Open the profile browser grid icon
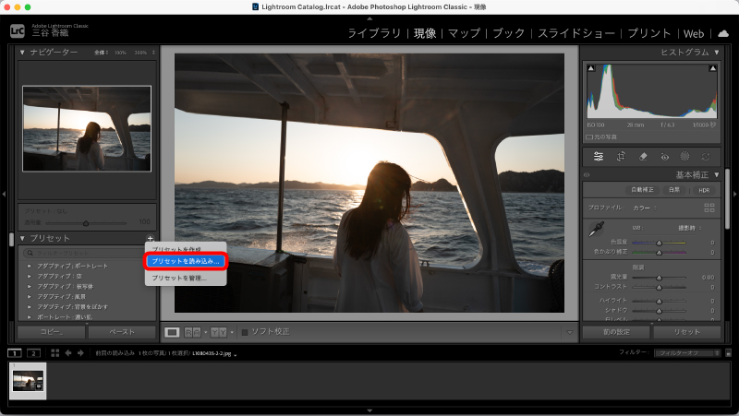Image resolution: width=739 pixels, height=416 pixels. click(x=709, y=208)
